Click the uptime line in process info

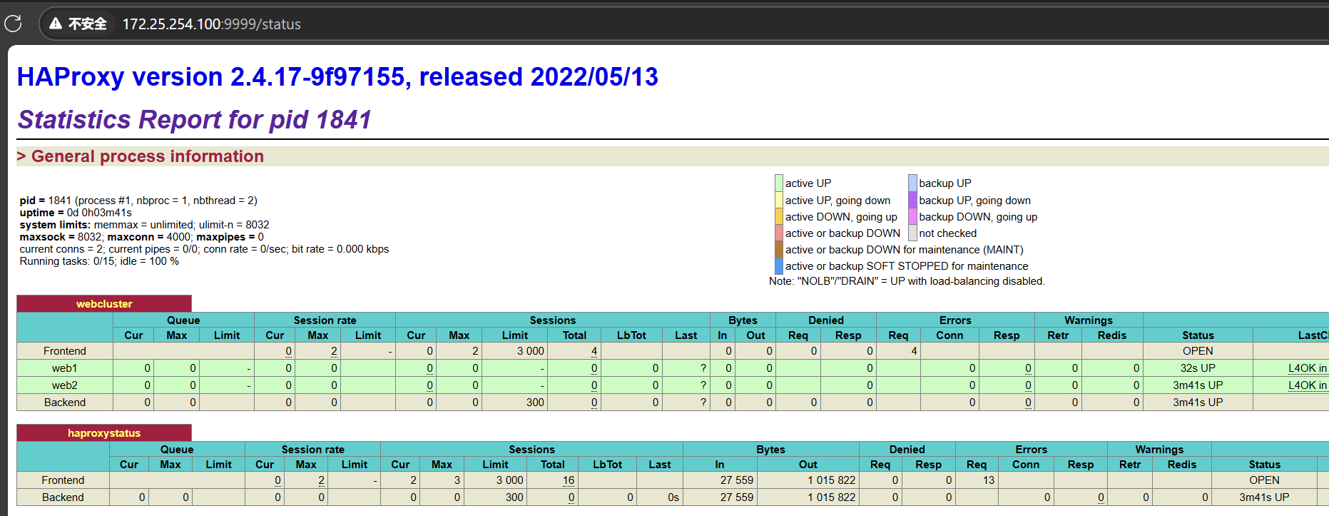[76, 213]
